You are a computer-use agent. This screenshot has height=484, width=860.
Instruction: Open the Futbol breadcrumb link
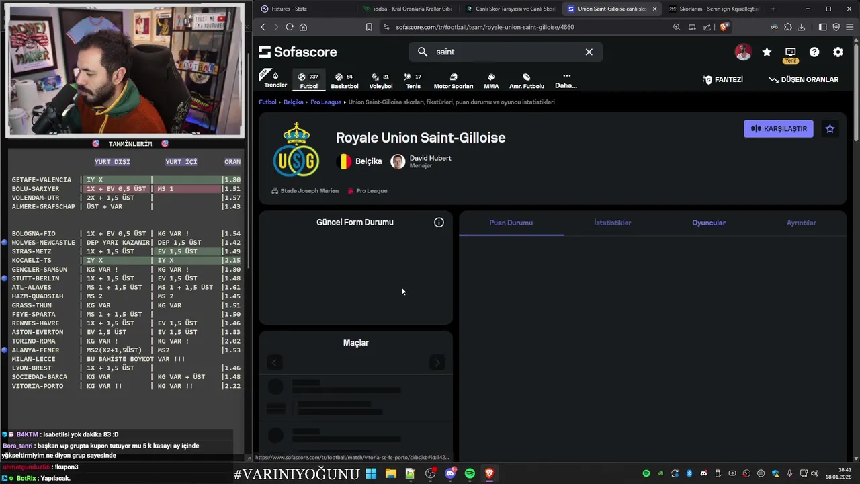pyautogui.click(x=267, y=102)
